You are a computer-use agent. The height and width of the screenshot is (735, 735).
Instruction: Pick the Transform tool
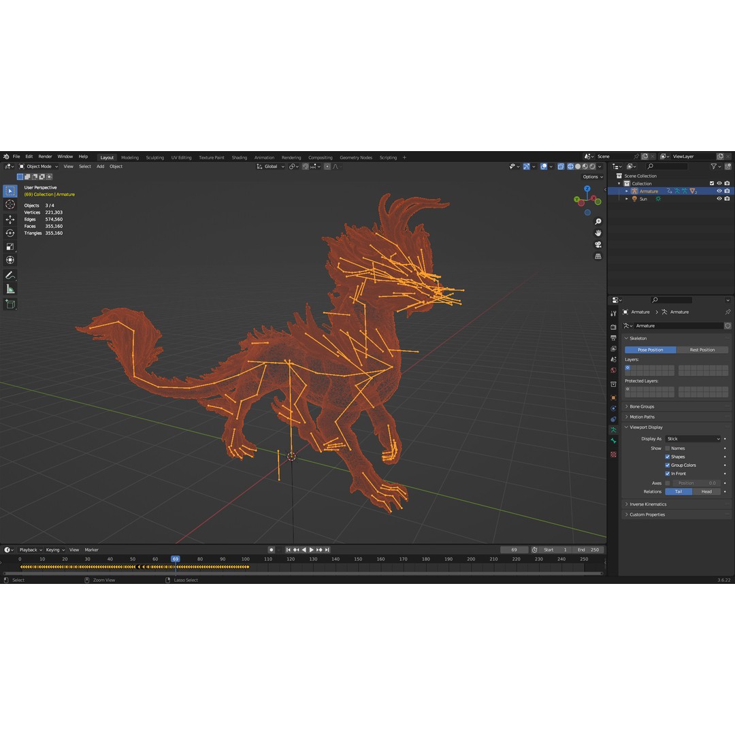click(x=10, y=260)
